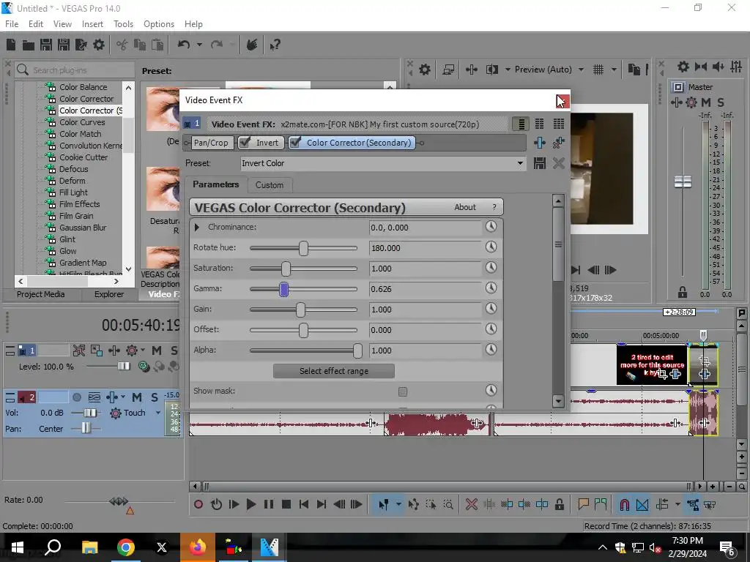Open the Options menu
The image size is (750, 562).
pos(159,24)
